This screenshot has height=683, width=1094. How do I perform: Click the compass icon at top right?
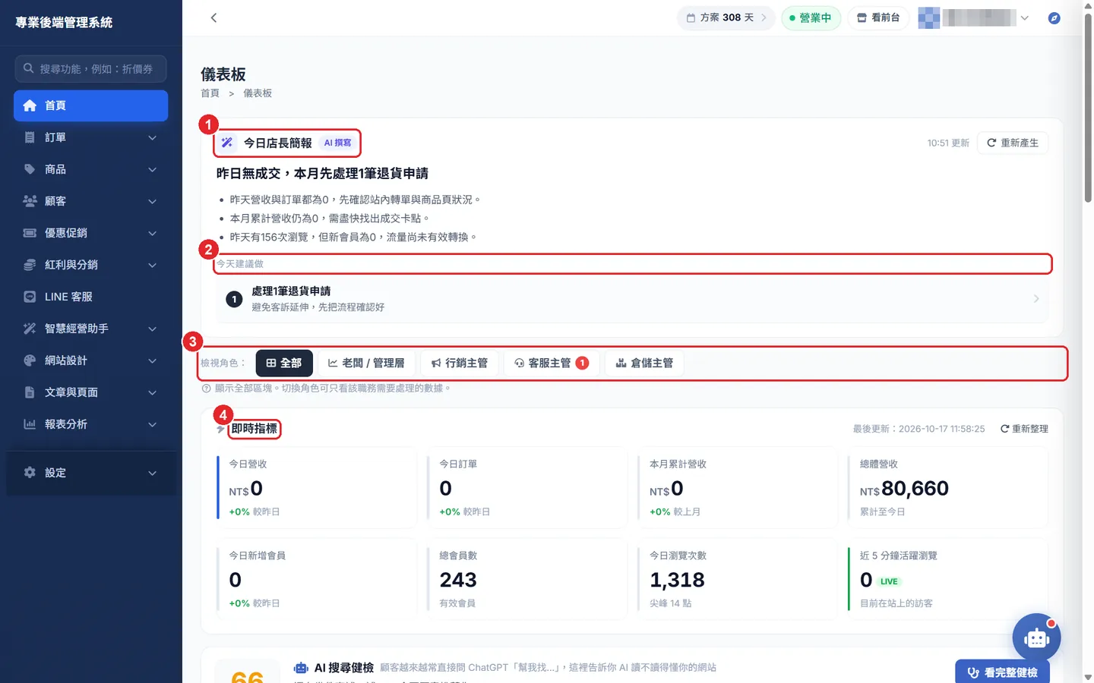[1054, 17]
